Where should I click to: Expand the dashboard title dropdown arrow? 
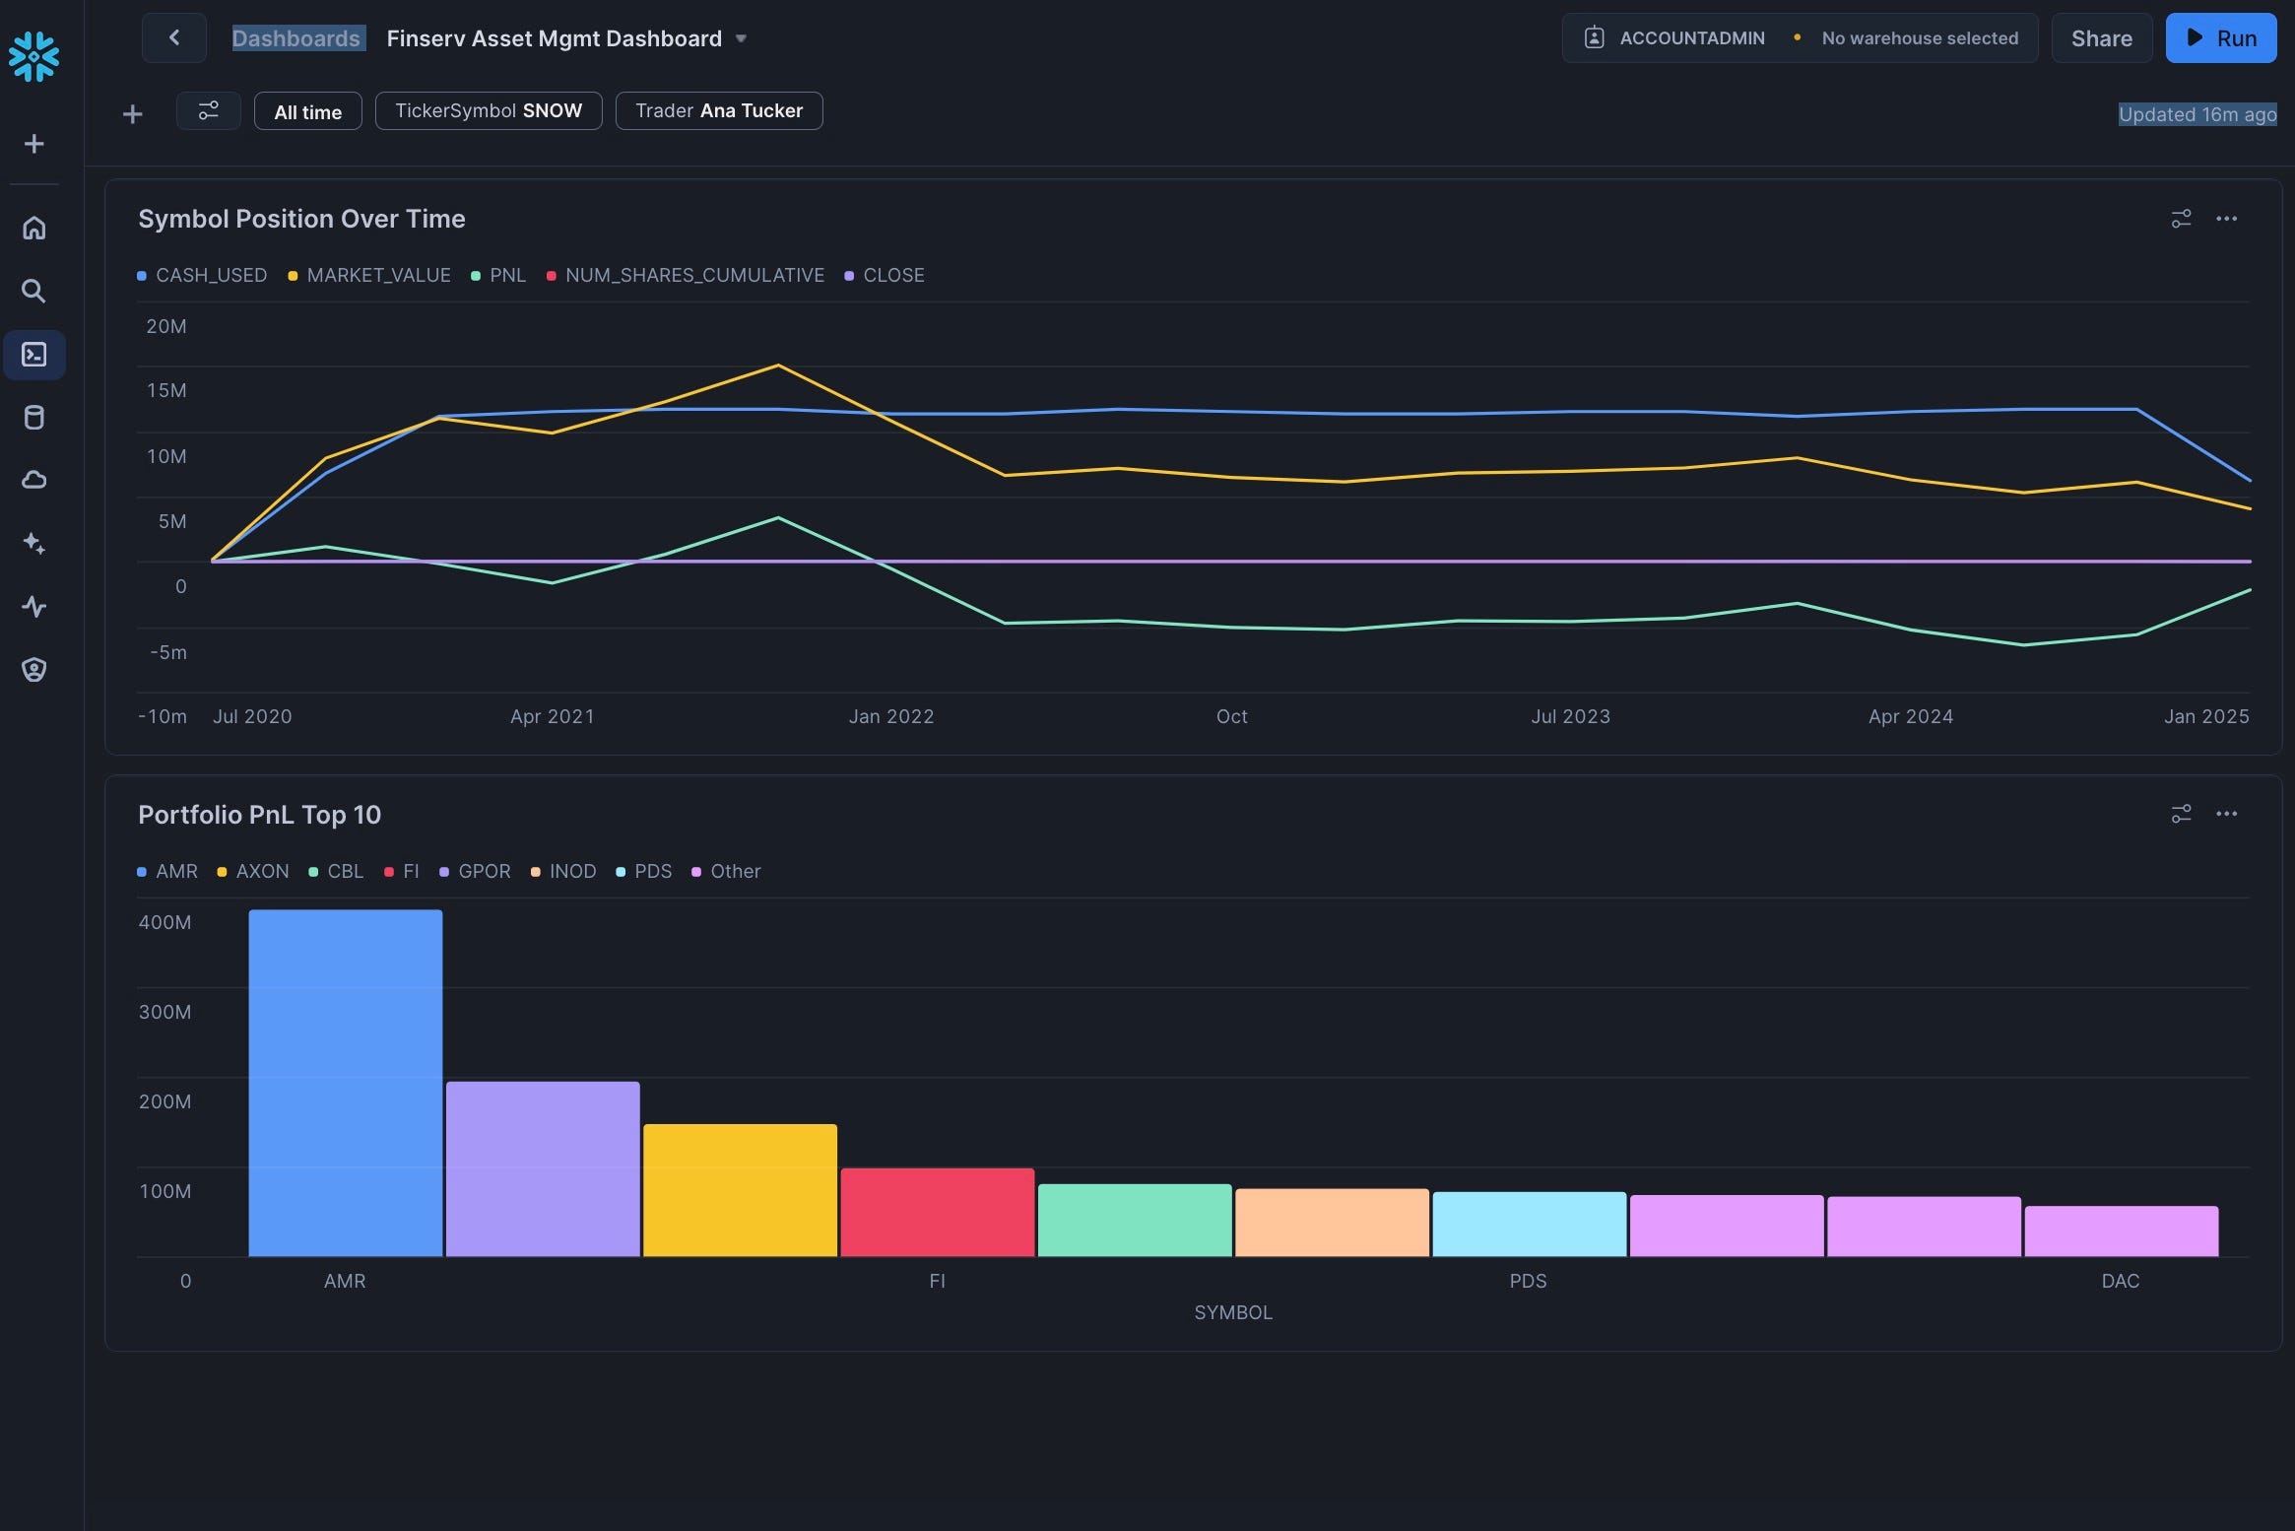tap(742, 39)
